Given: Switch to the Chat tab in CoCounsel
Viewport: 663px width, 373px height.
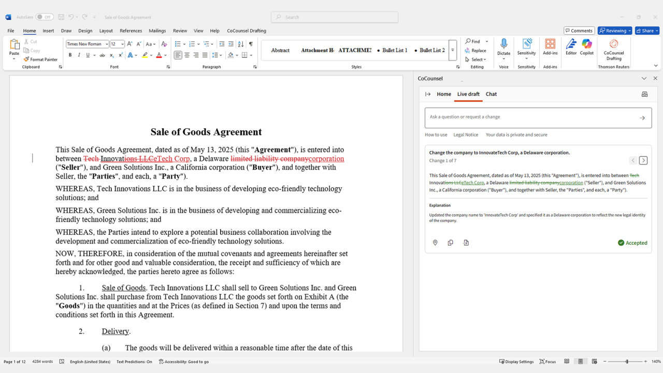Looking at the screenshot, I should pyautogui.click(x=491, y=94).
